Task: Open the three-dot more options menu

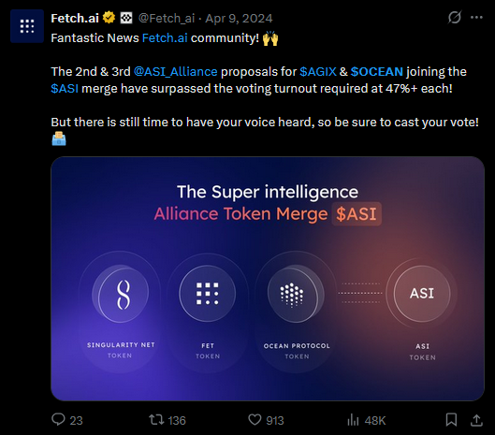Action: click(x=476, y=18)
